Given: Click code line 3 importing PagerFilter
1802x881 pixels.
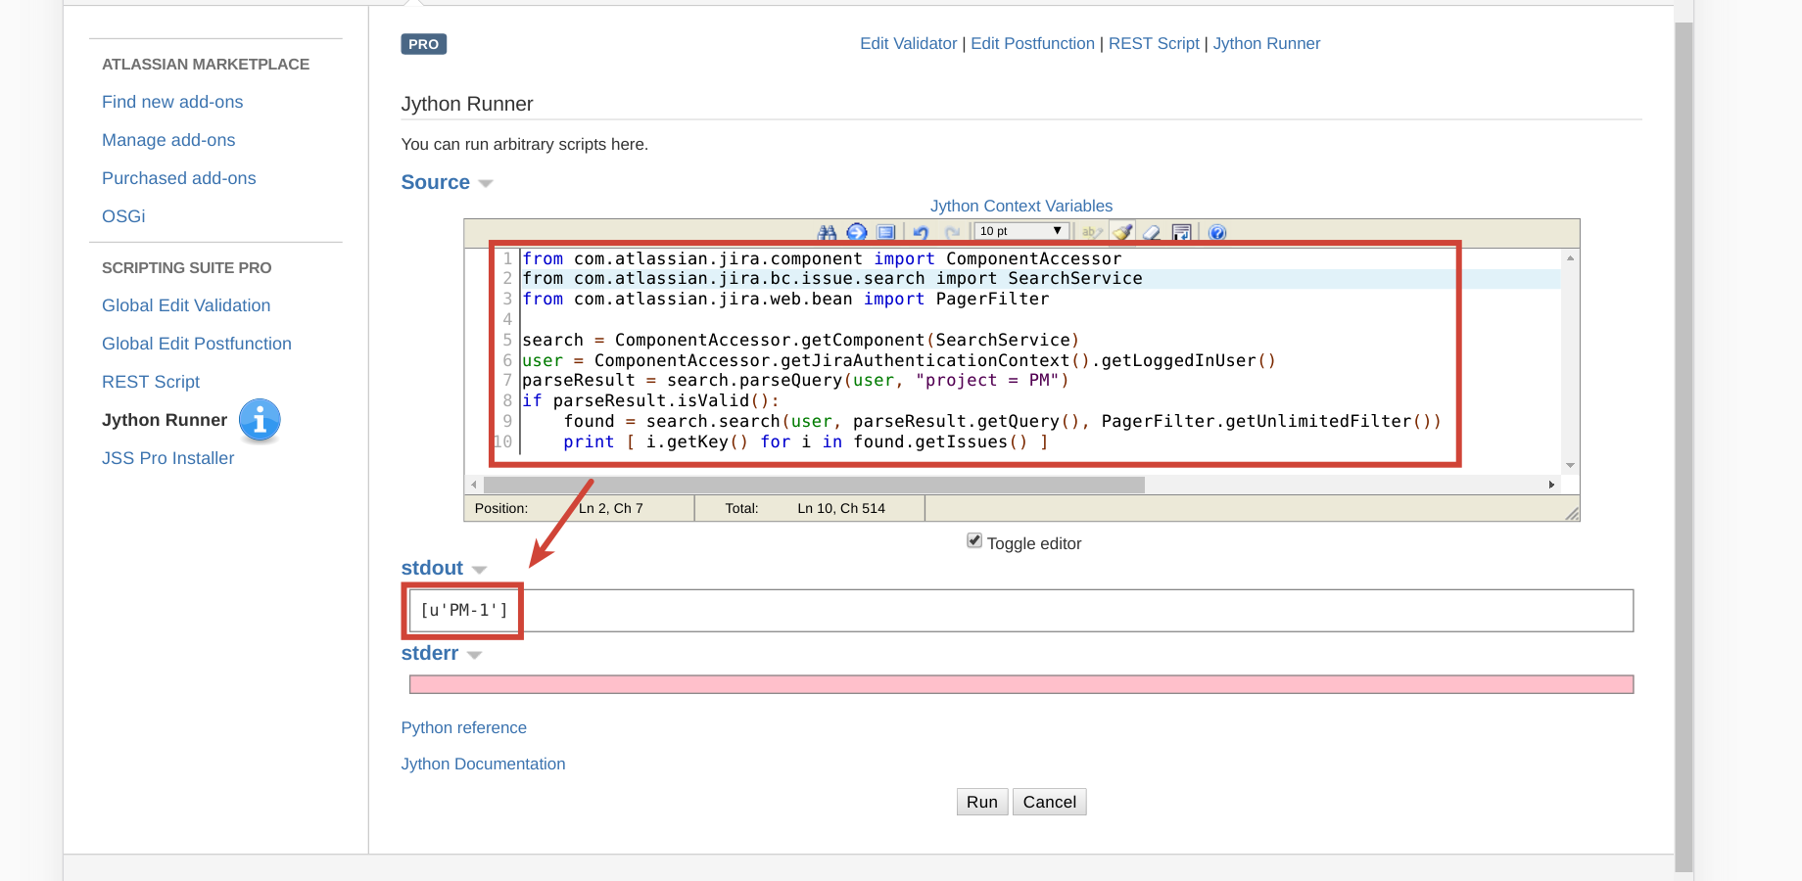Looking at the screenshot, I should tap(785, 299).
